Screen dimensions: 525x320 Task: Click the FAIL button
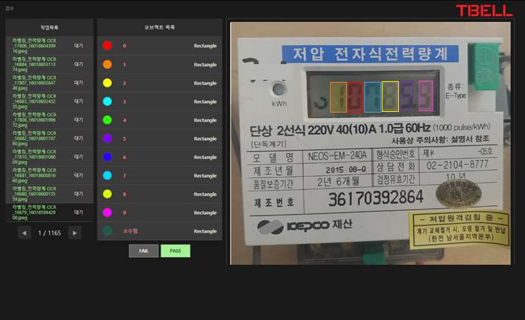144,250
